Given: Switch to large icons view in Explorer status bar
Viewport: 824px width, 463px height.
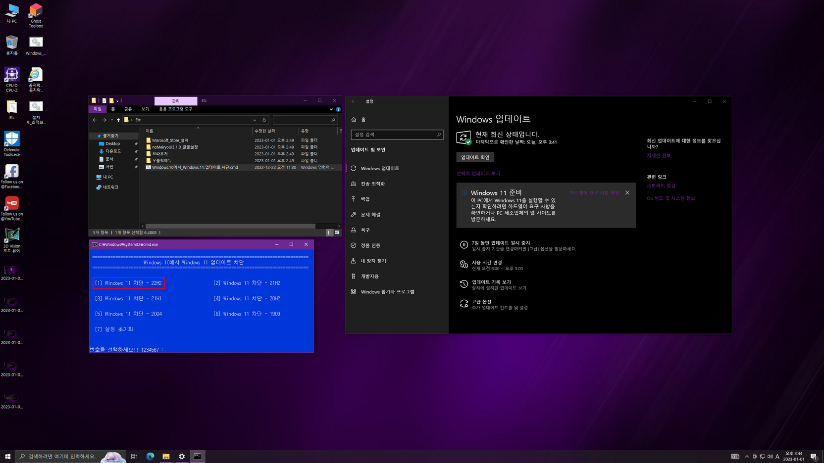Looking at the screenshot, I should coord(337,232).
